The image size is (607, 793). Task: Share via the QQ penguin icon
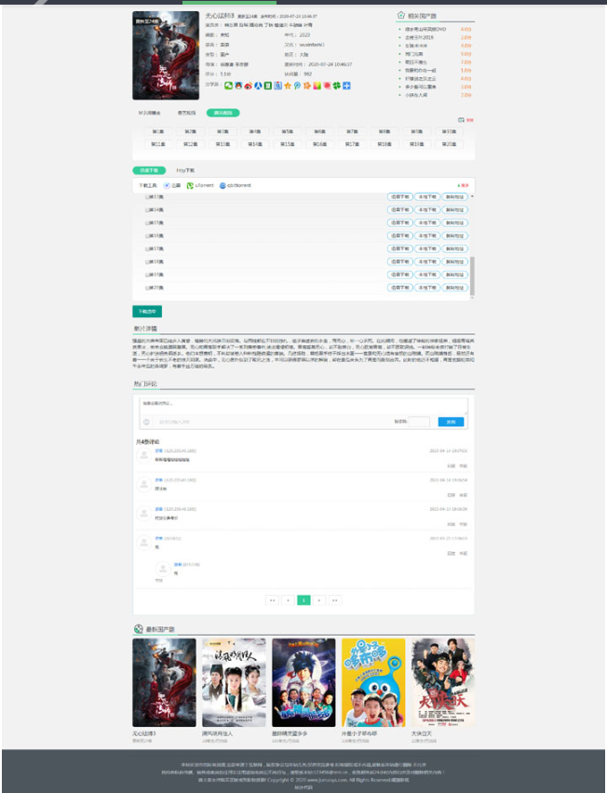click(238, 86)
